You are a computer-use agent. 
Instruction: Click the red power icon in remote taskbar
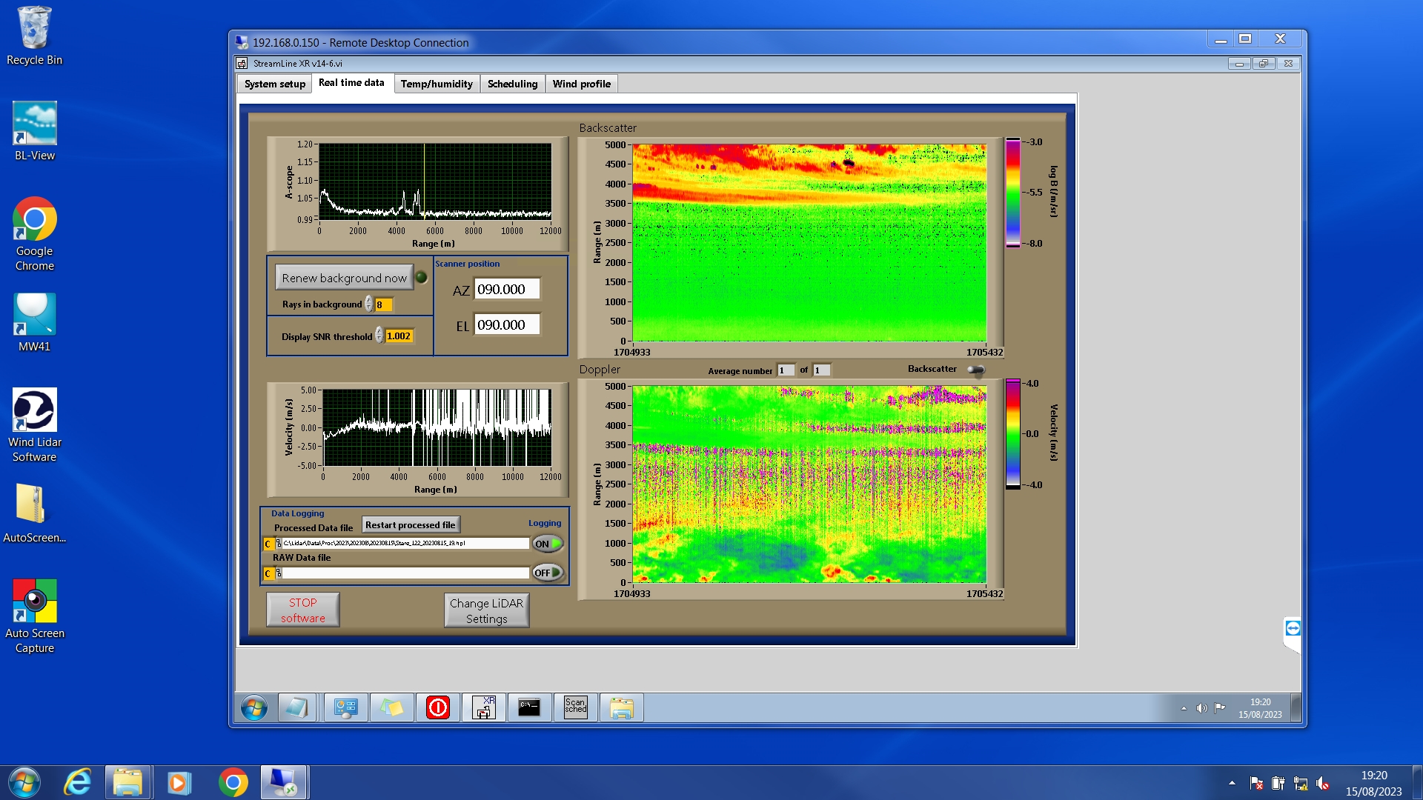pyautogui.click(x=437, y=707)
